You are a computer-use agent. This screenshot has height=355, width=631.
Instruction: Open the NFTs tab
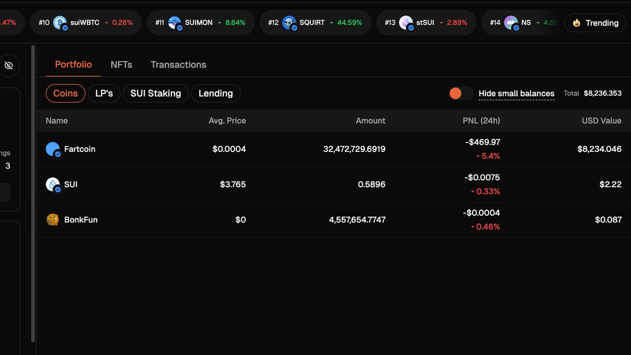click(x=121, y=65)
